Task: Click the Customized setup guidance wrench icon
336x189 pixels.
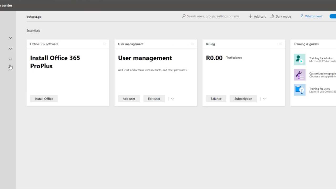Action: tap(300, 75)
